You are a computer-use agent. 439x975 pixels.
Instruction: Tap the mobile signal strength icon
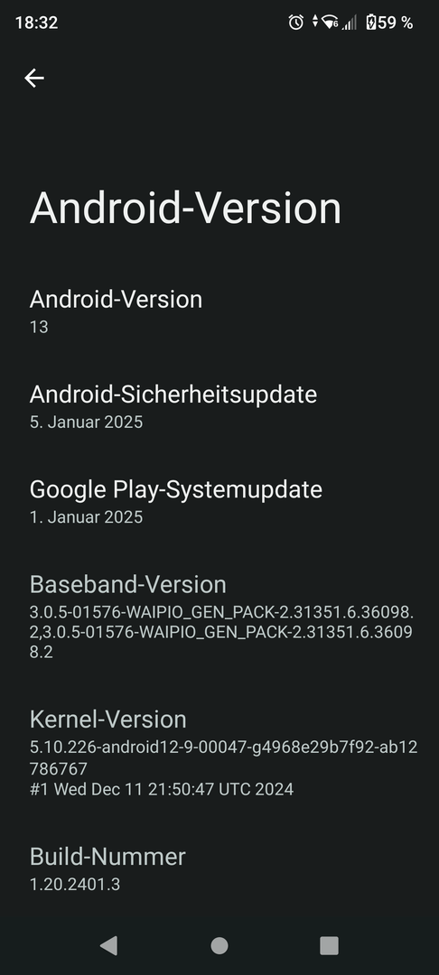pos(350,23)
